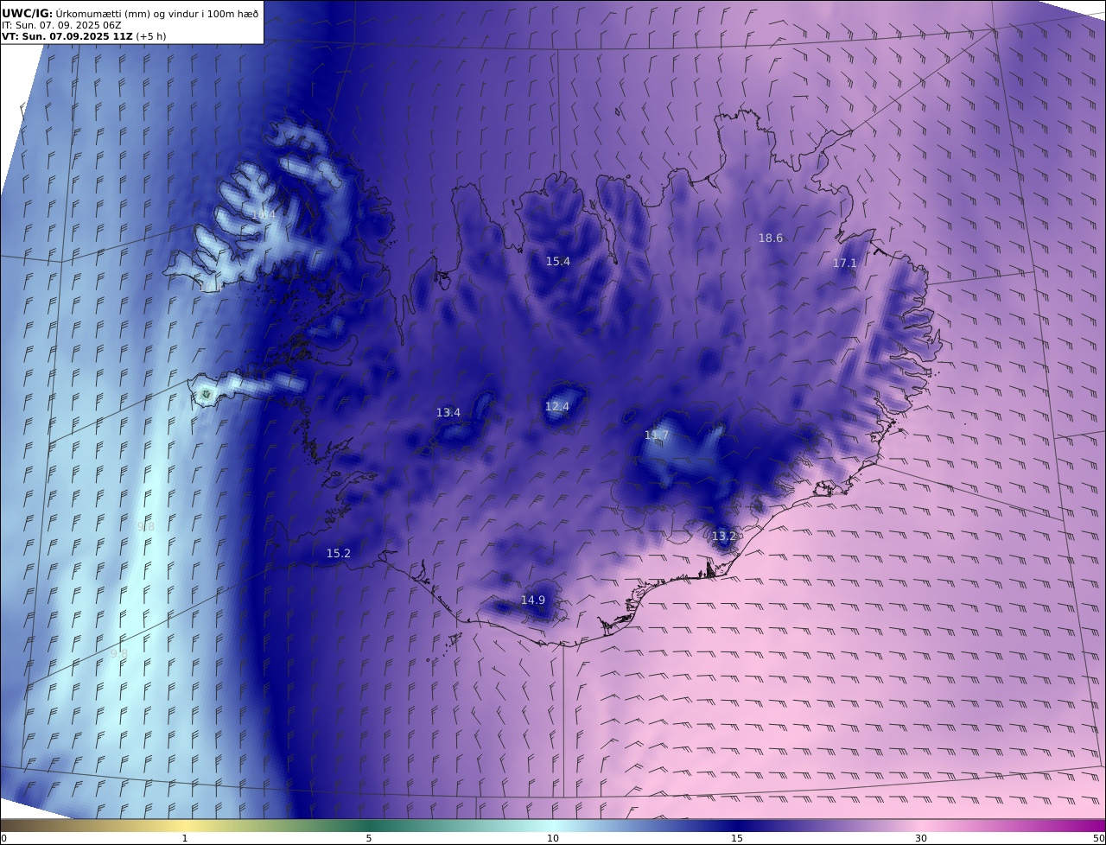Click the 14.9 value on the map
The height and width of the screenshot is (845, 1106).
click(x=533, y=600)
